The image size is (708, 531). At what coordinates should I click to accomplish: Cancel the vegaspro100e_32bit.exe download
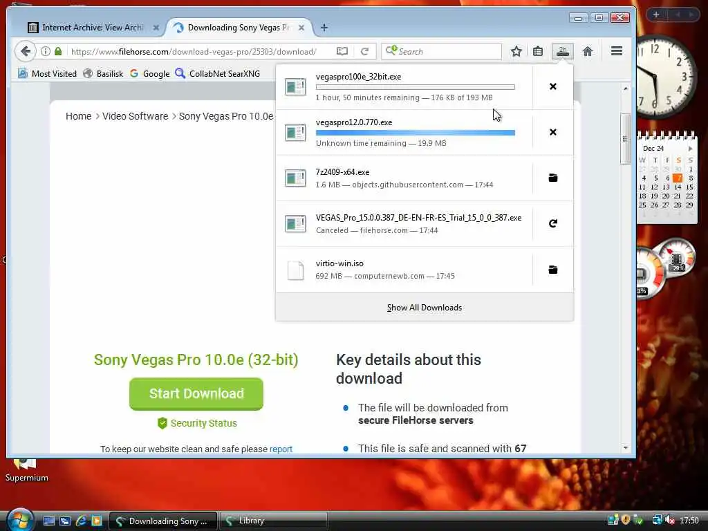[552, 86]
